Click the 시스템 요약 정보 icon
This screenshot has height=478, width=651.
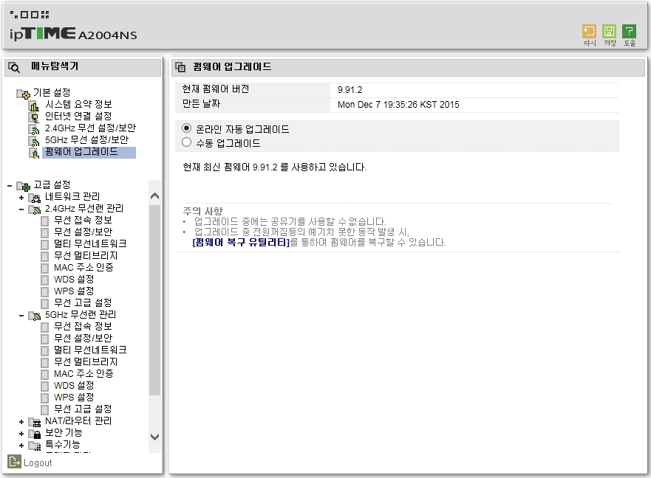(x=34, y=105)
